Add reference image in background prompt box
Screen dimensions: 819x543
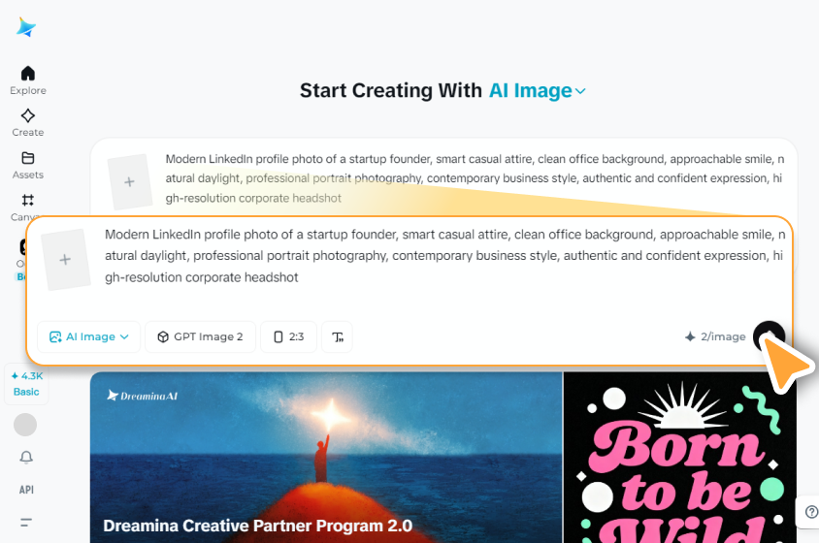(129, 181)
